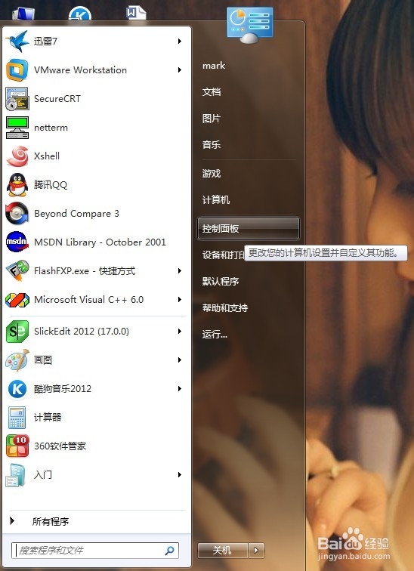Expand 酷狗音乐2012 submenu arrow

pyautogui.click(x=180, y=389)
